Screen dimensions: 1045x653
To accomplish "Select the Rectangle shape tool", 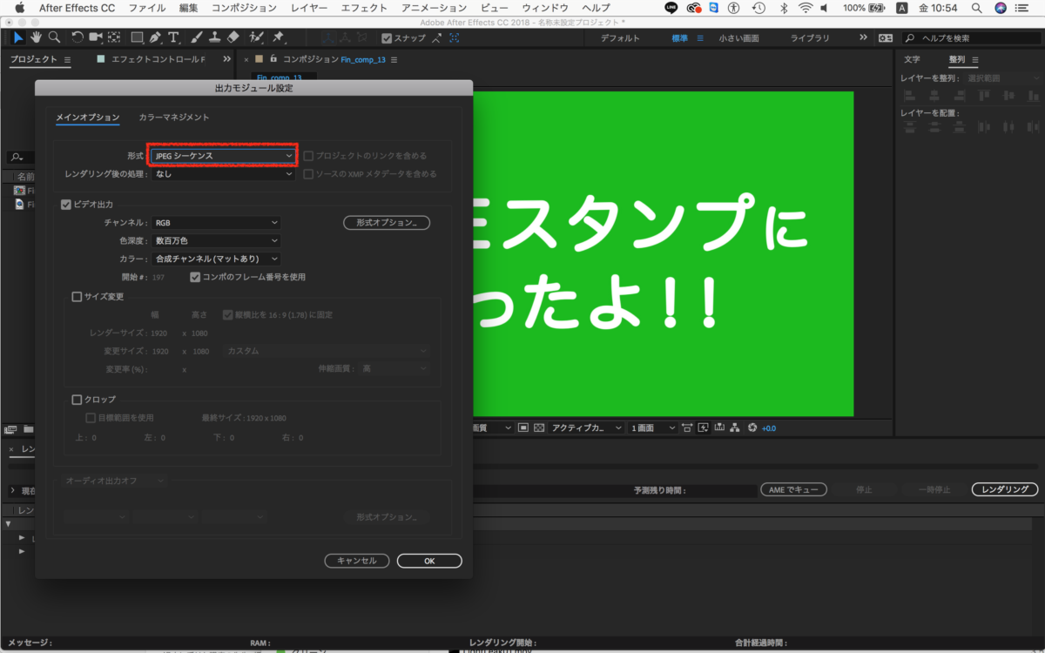I will (137, 37).
